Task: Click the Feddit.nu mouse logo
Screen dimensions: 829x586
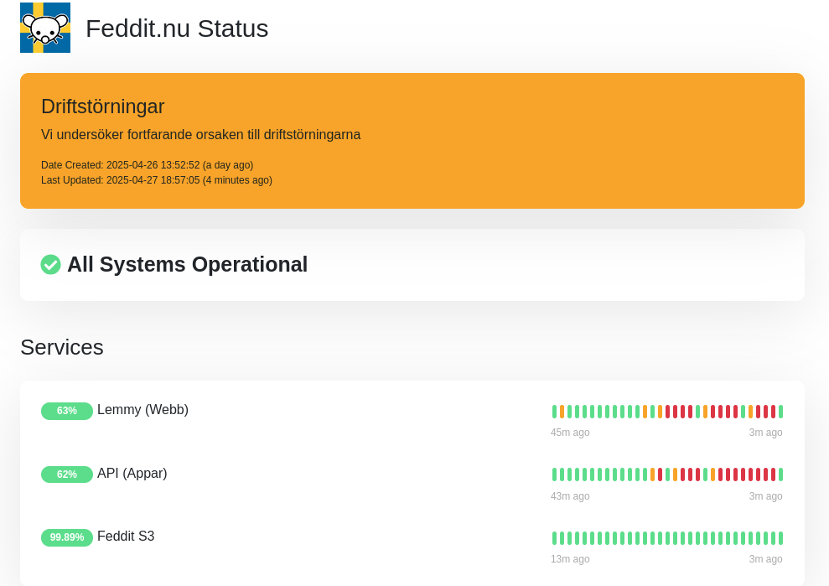Action: (45, 28)
